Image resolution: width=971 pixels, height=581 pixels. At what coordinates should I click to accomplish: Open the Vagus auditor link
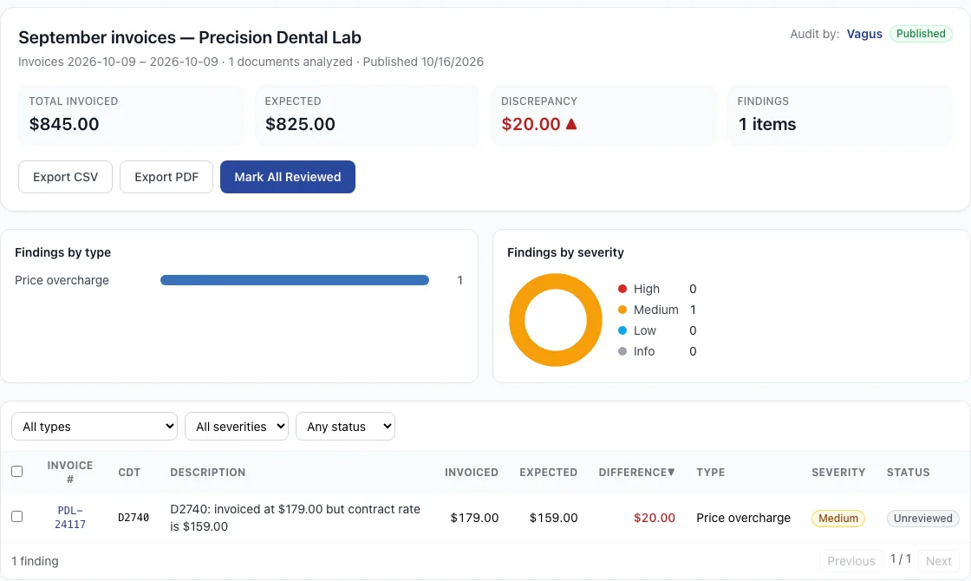pos(864,34)
